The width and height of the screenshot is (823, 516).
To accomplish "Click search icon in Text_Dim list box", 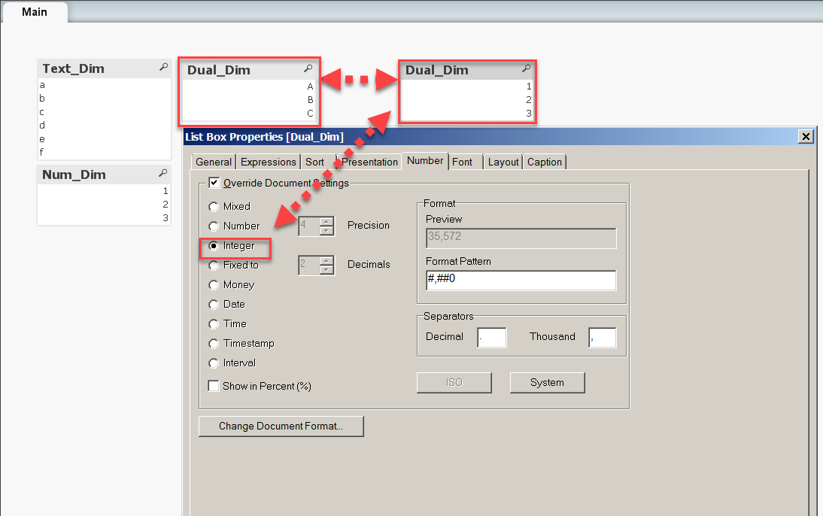I will 164,68.
